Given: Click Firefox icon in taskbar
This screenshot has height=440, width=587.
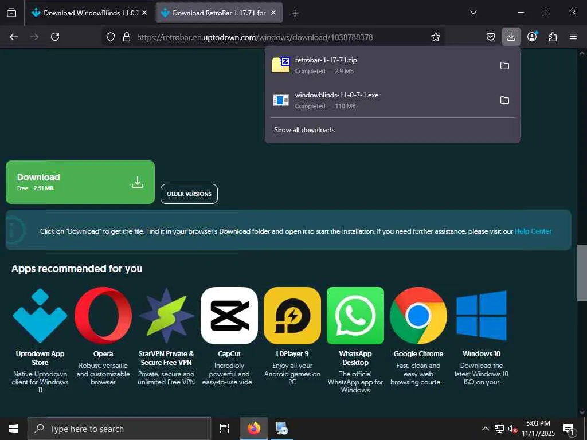Looking at the screenshot, I should pos(253,429).
